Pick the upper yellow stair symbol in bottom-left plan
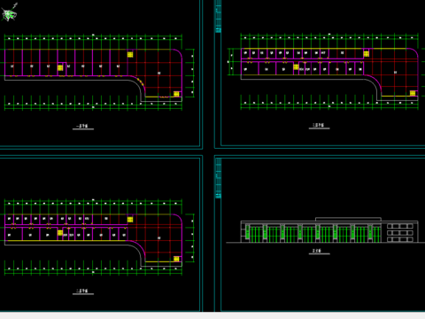The image size is (425, 319). [x=130, y=220]
